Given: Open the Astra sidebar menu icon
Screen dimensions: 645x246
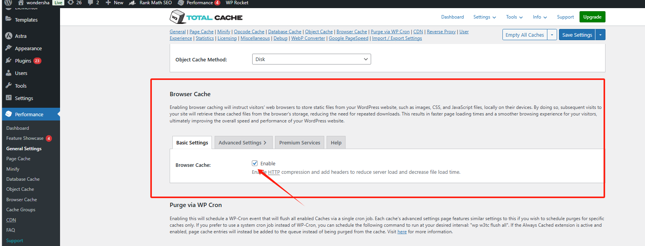Looking at the screenshot, I should 9,36.
